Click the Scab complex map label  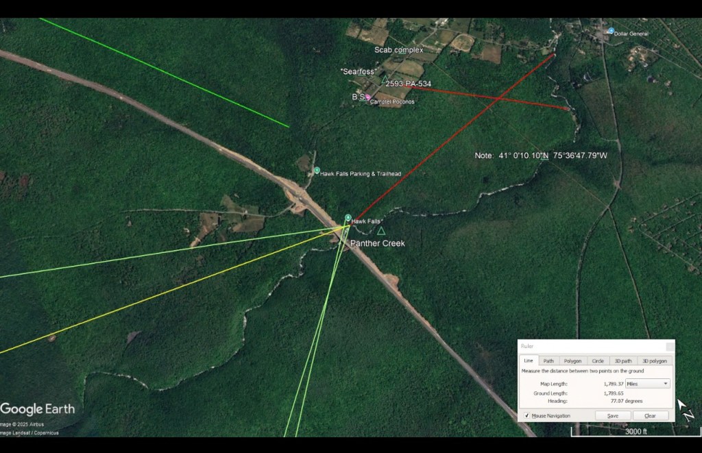click(x=398, y=50)
